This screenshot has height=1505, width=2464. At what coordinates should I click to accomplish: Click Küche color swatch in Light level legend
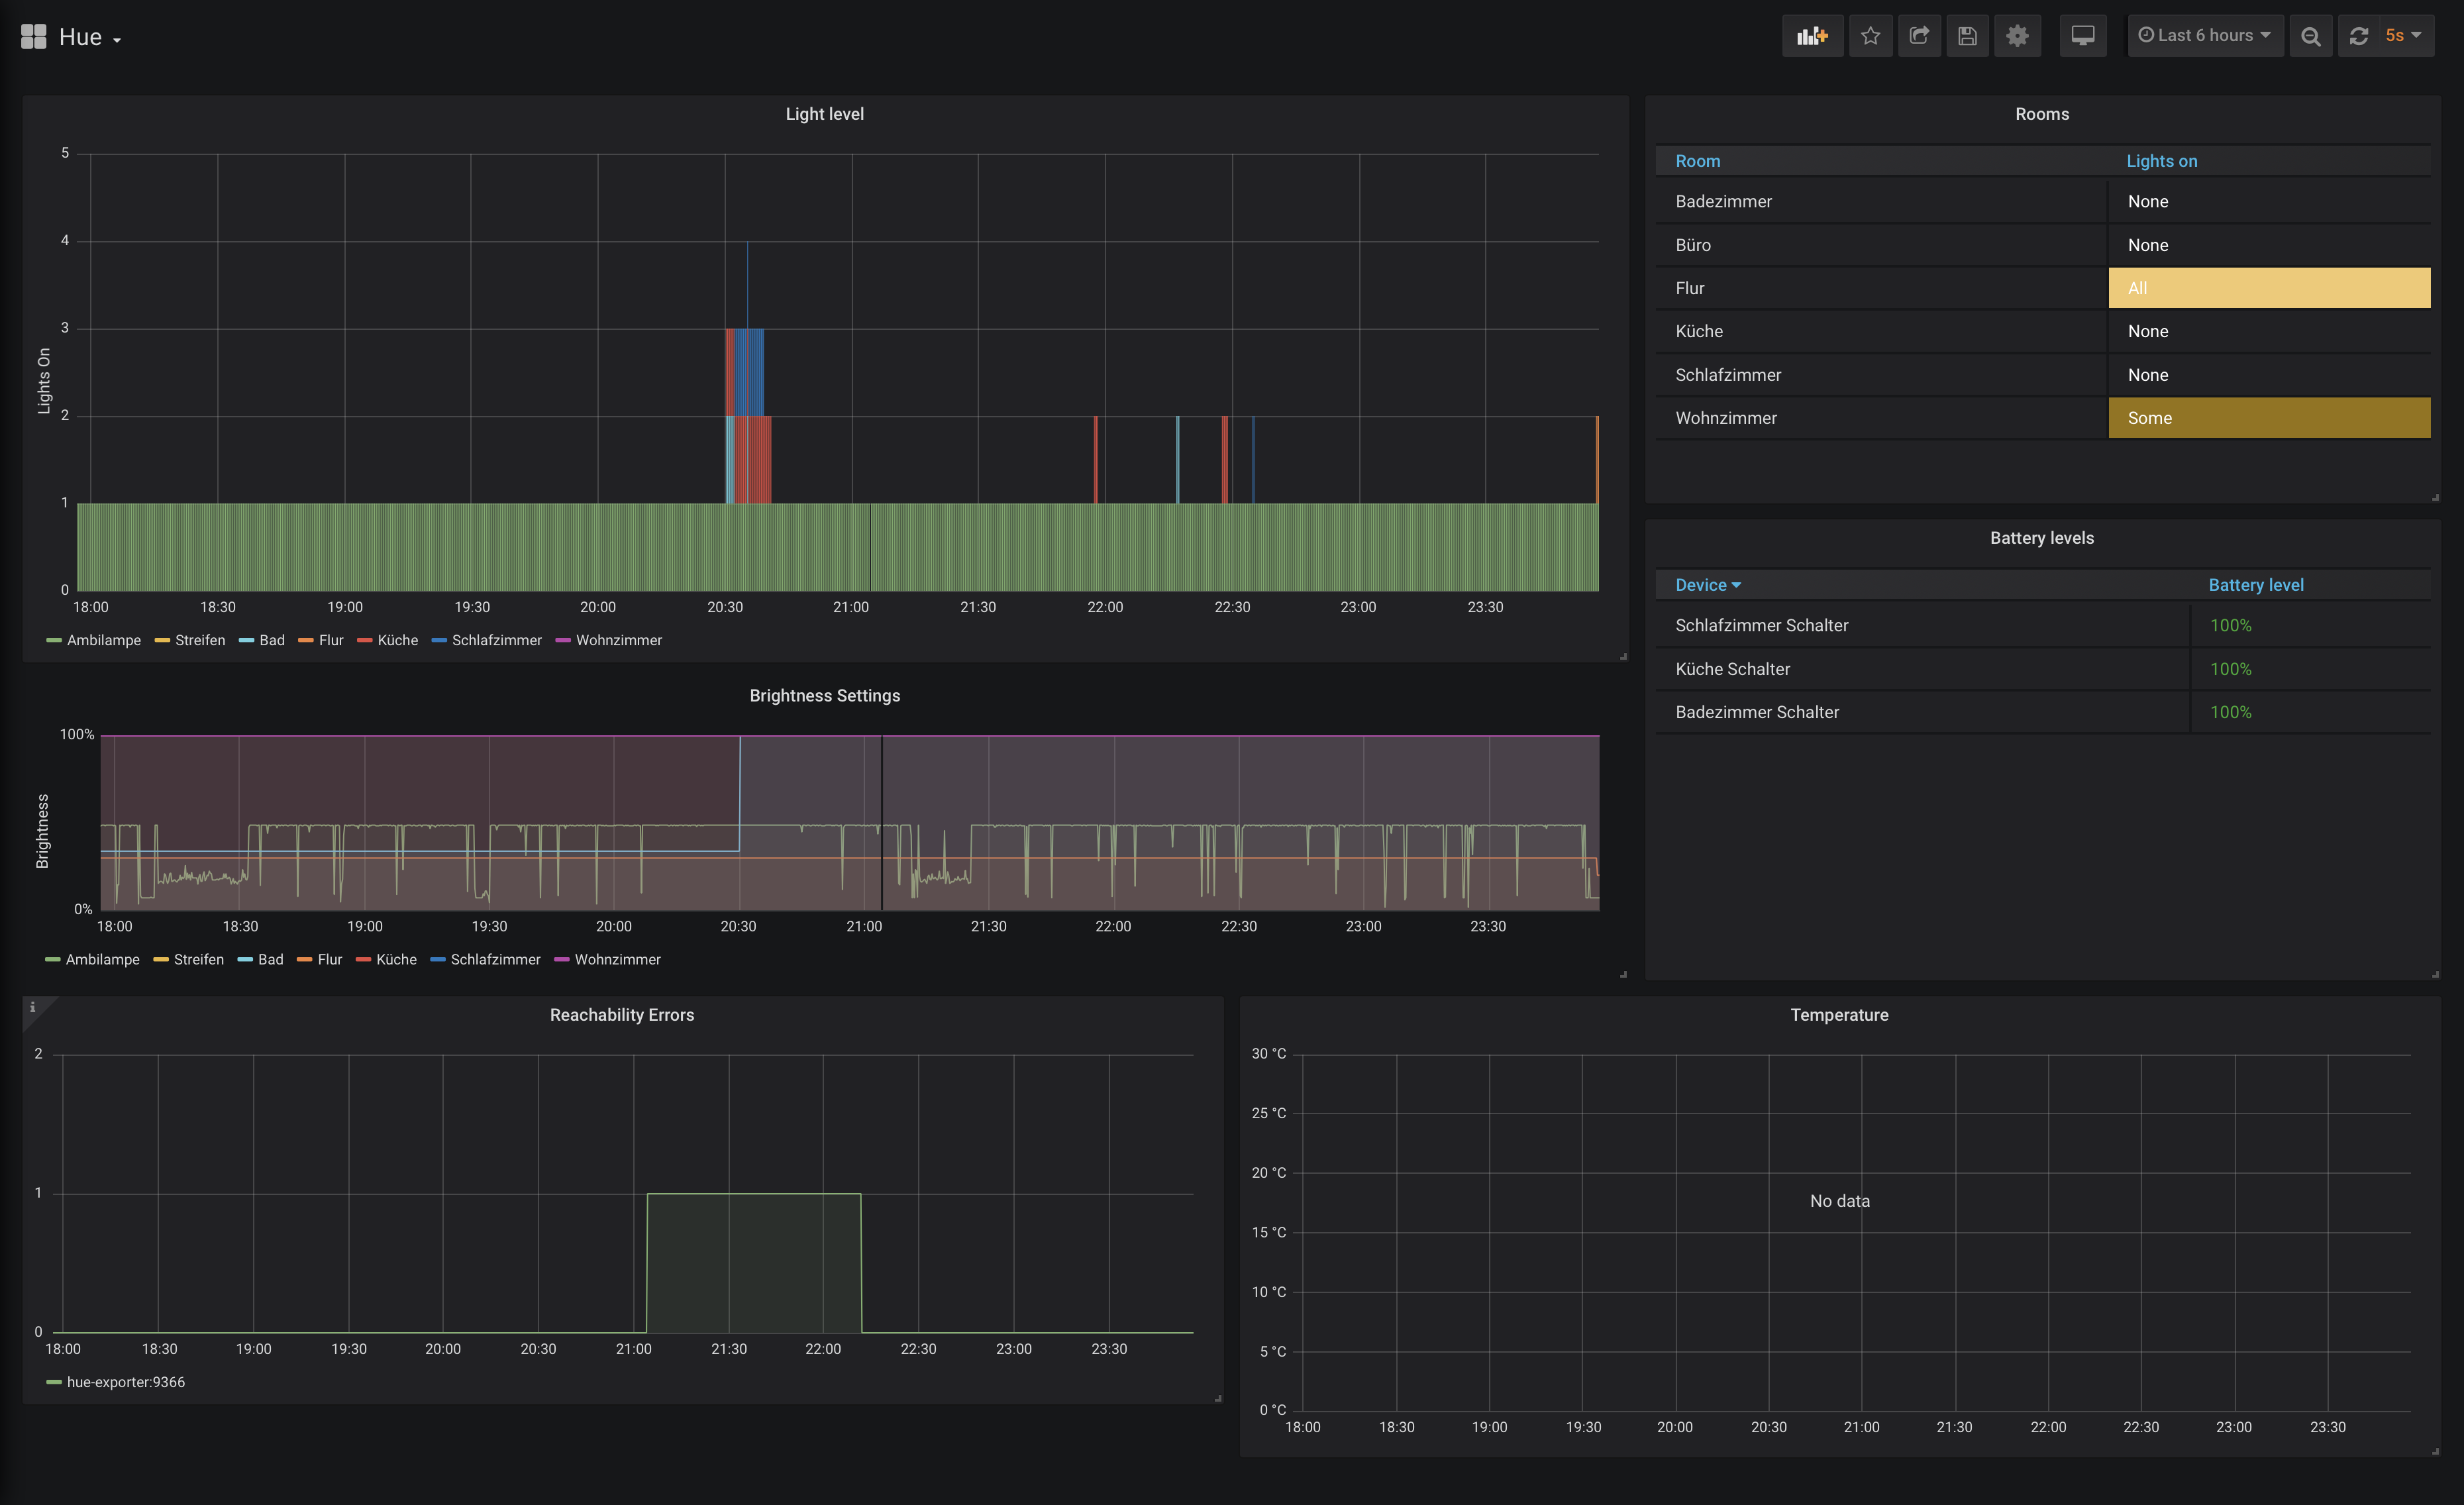point(365,640)
